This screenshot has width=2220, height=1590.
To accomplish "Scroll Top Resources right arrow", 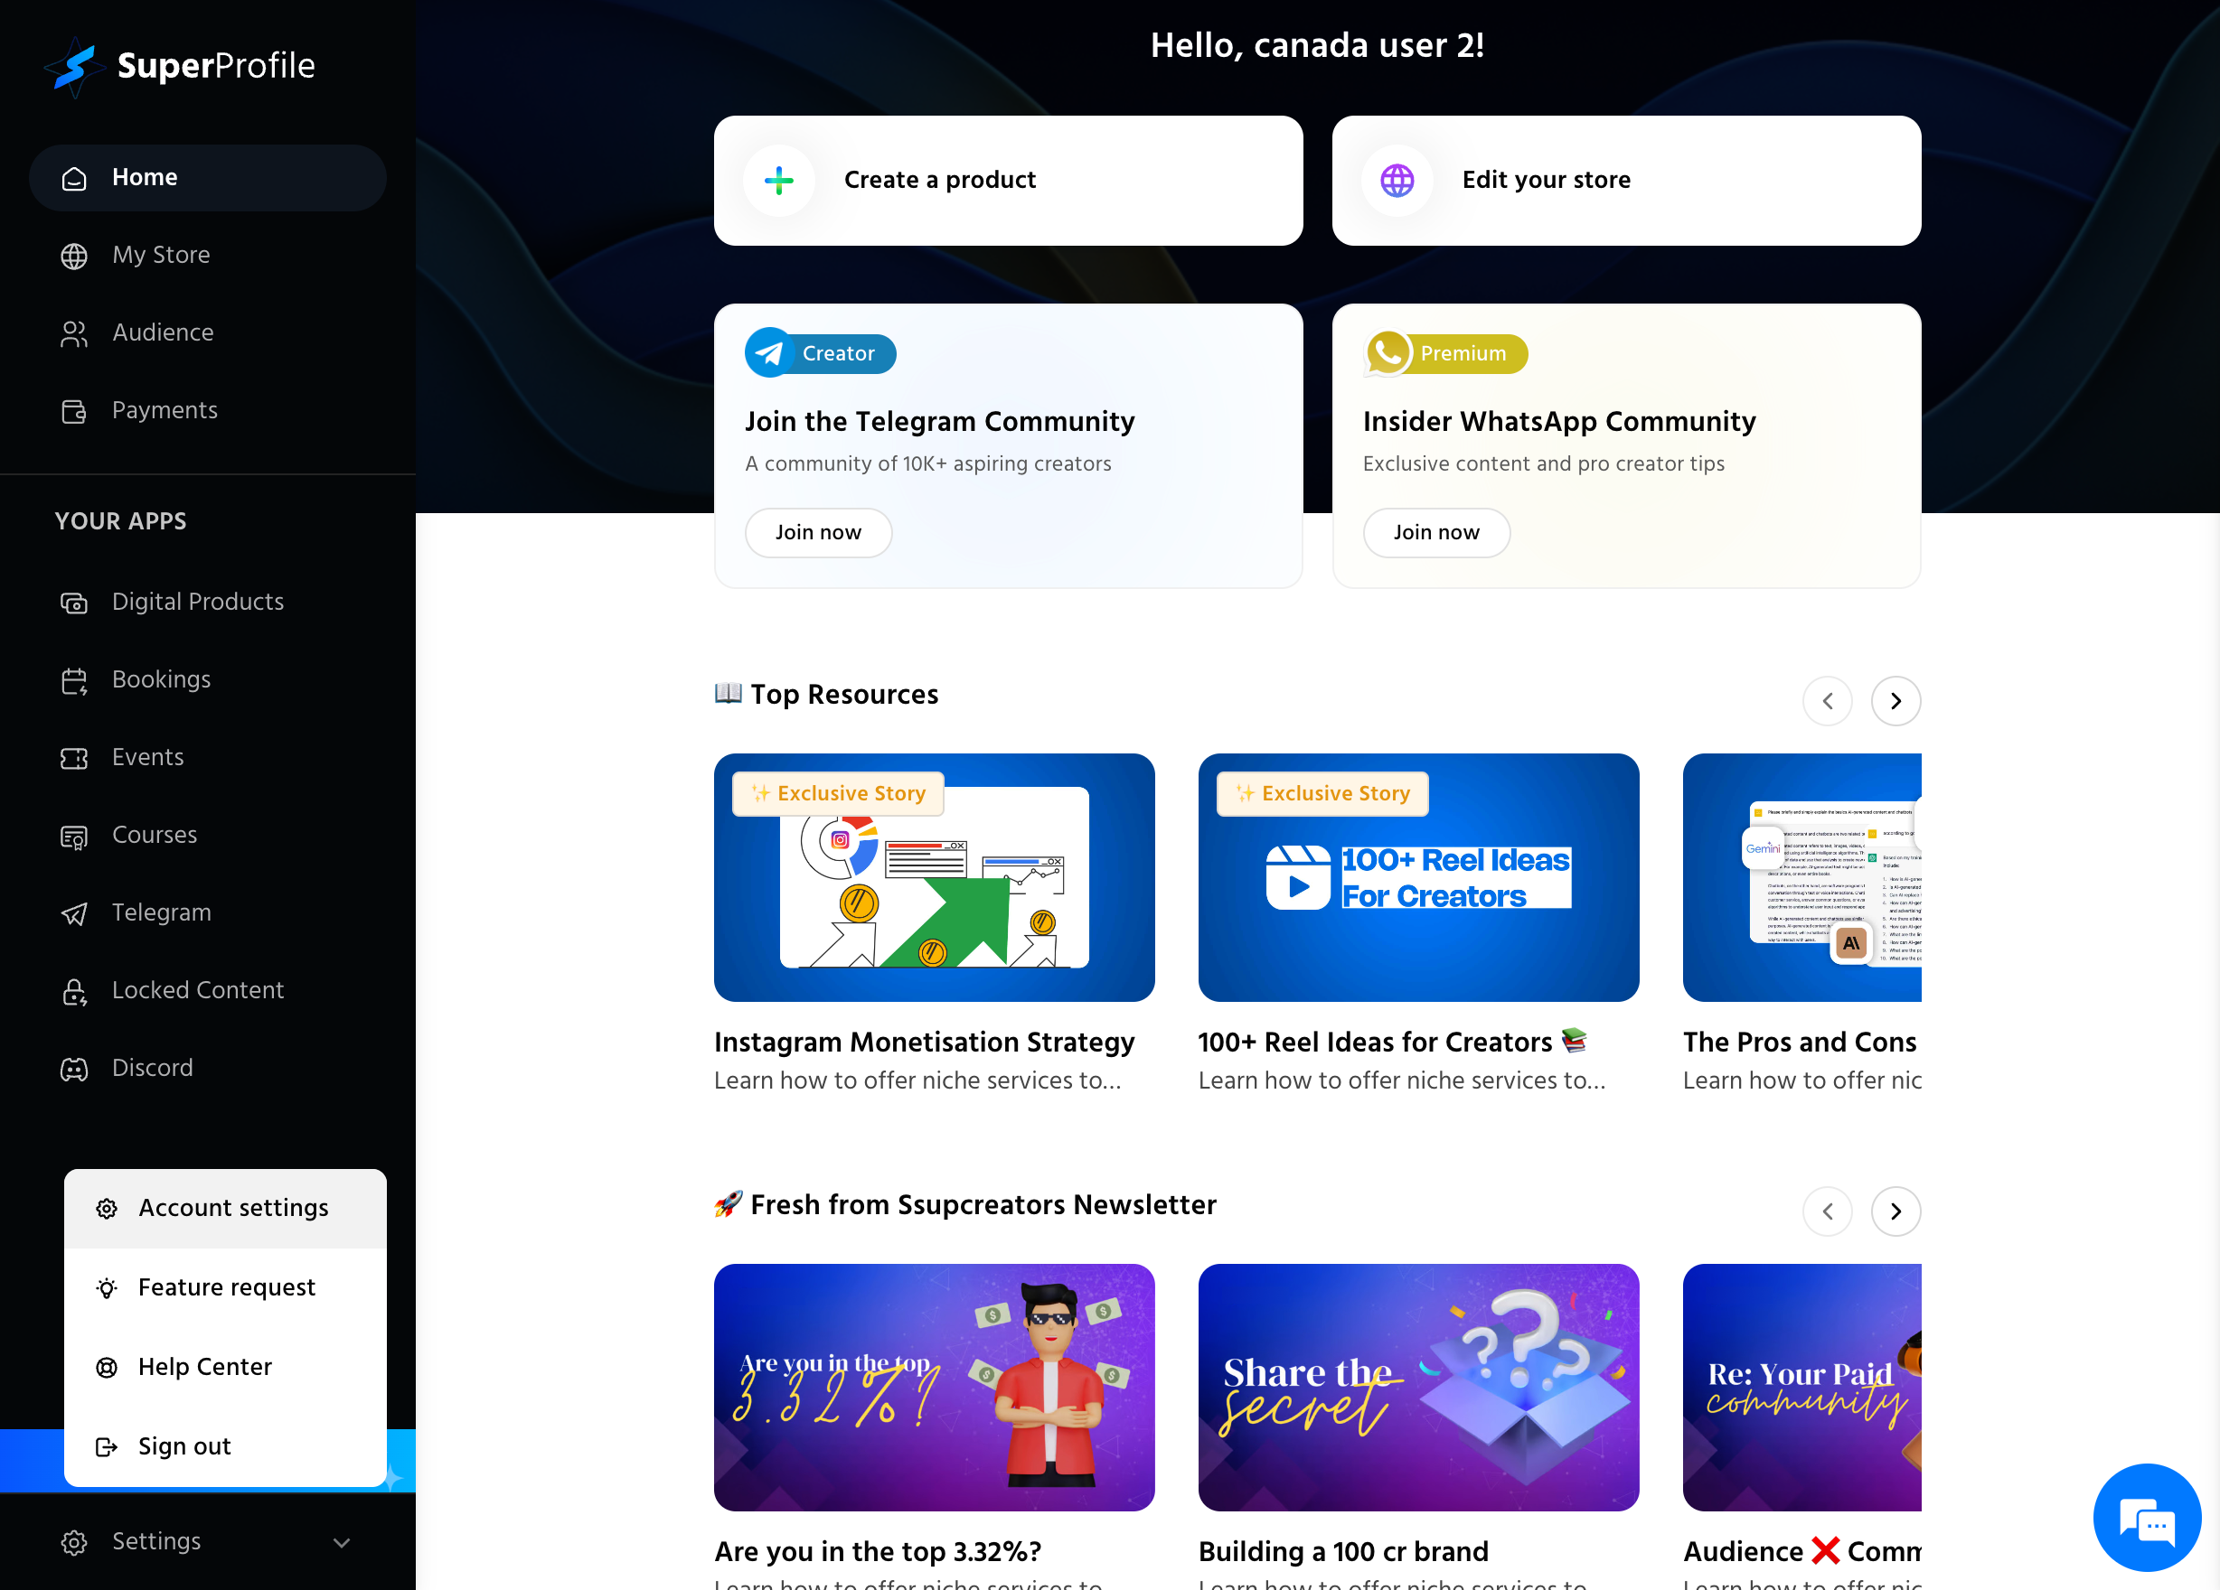I will coord(1896,700).
